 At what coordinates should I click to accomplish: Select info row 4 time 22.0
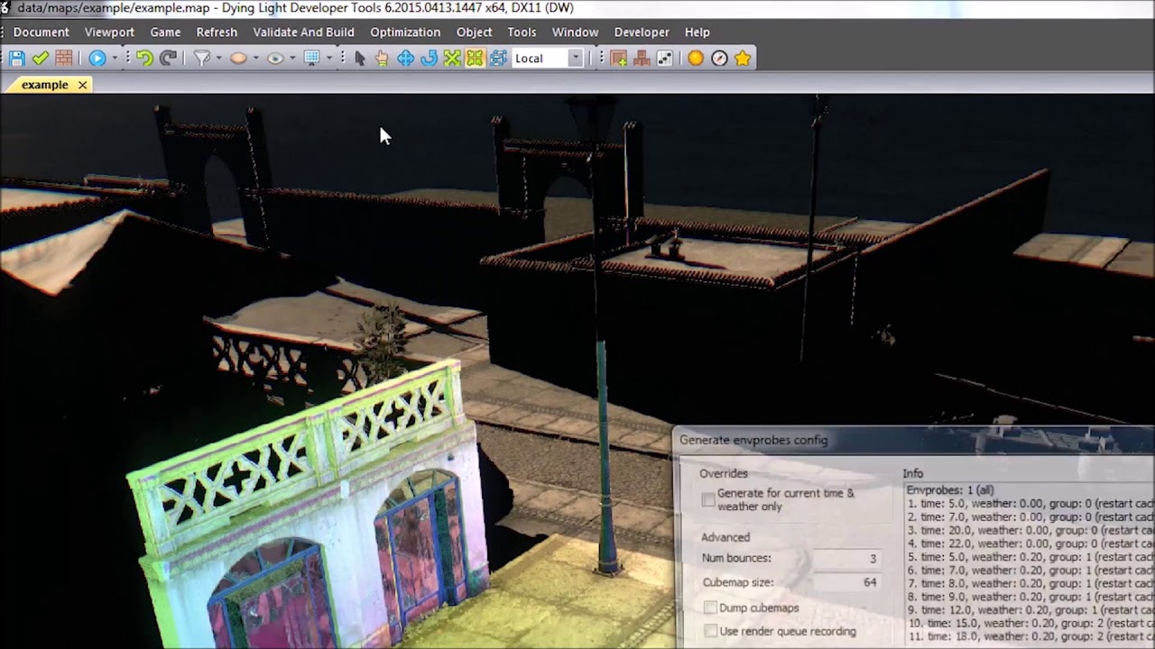1030,544
